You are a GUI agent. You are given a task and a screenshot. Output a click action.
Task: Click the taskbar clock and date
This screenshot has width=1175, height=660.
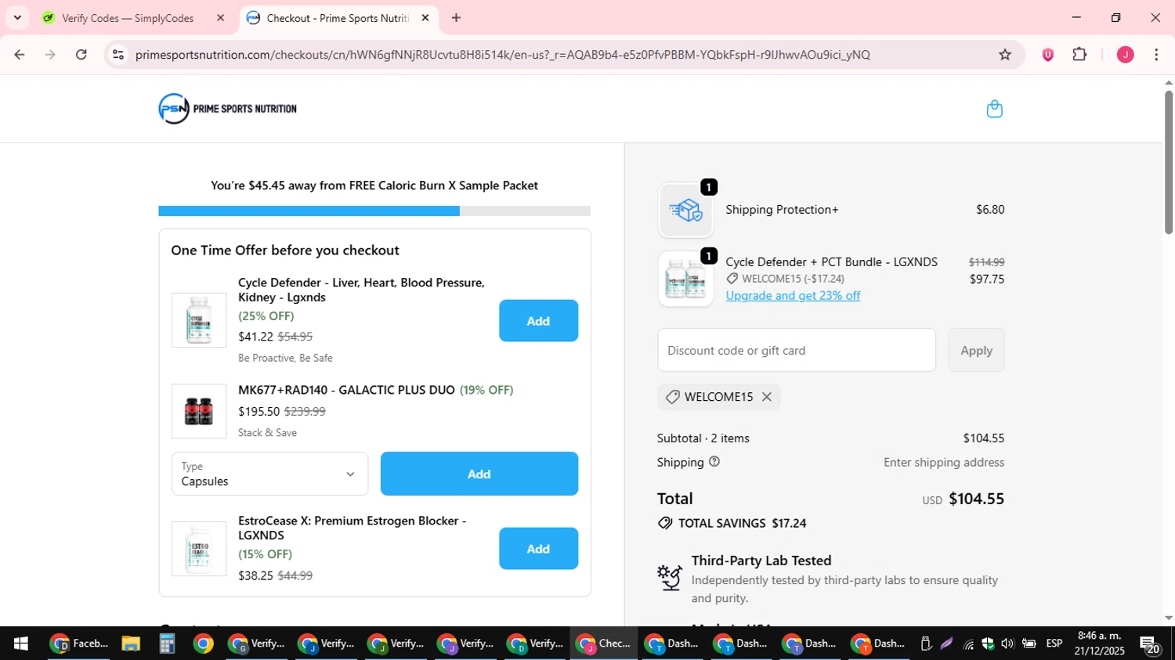1100,644
